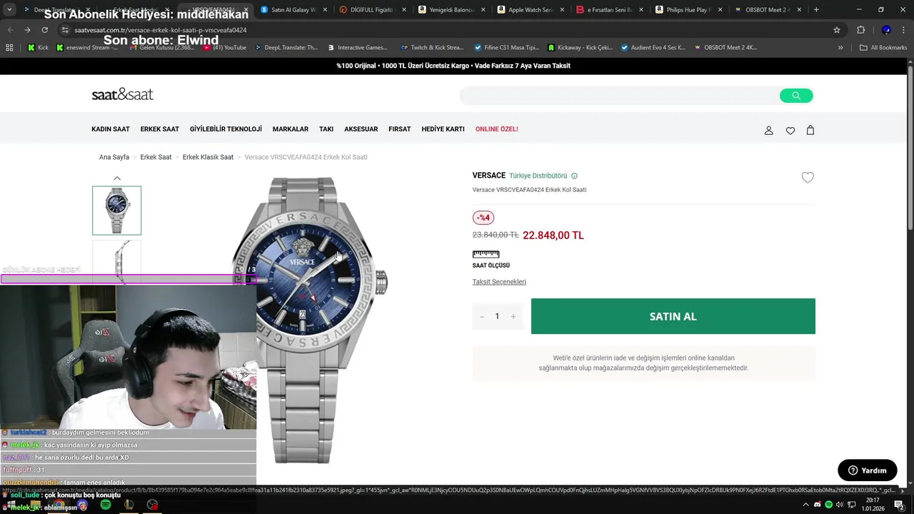Select the second side-view watch thumbnail
The width and height of the screenshot is (914, 514).
116,262
